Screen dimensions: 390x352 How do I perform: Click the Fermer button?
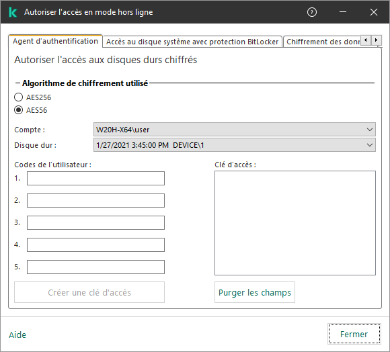(354, 334)
